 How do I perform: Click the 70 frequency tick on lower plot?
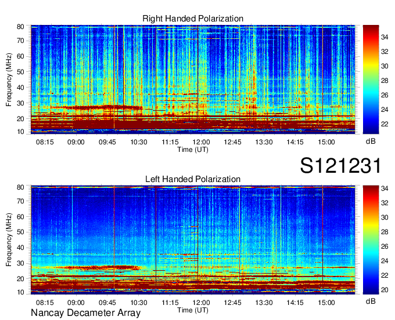(21, 201)
